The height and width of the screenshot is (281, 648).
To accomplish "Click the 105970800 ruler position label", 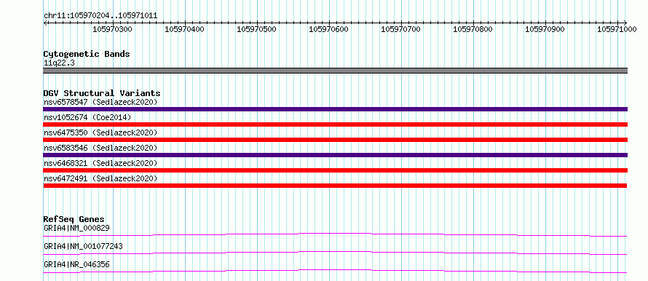I will (473, 30).
